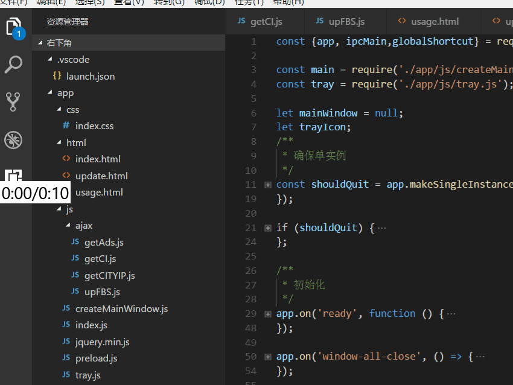513x385 pixels.
Task: Switch to the getCI.js editor tab
Action: [265, 22]
